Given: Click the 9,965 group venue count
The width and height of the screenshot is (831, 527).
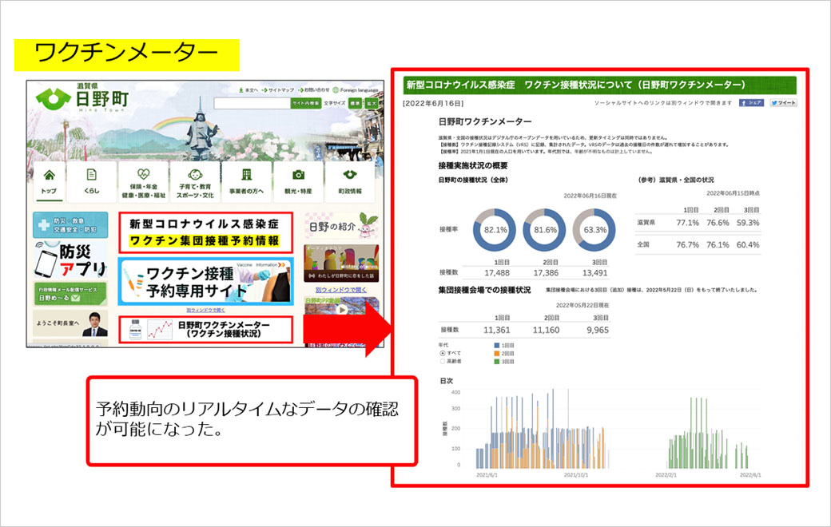Looking at the screenshot, I should tap(598, 330).
